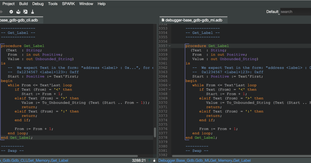Switch to the debugger-base_gdb-gdb_mi.adb tab
The image size is (311, 163).
click(193, 20)
